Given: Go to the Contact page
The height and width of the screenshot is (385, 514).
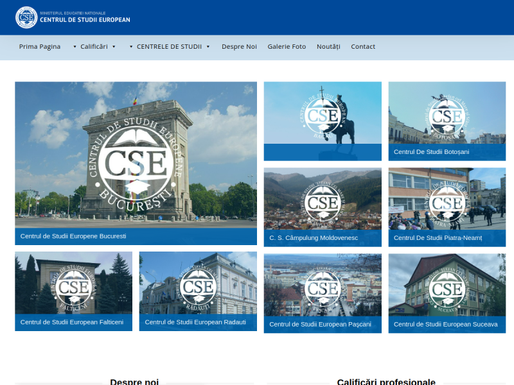Looking at the screenshot, I should [x=363, y=46].
